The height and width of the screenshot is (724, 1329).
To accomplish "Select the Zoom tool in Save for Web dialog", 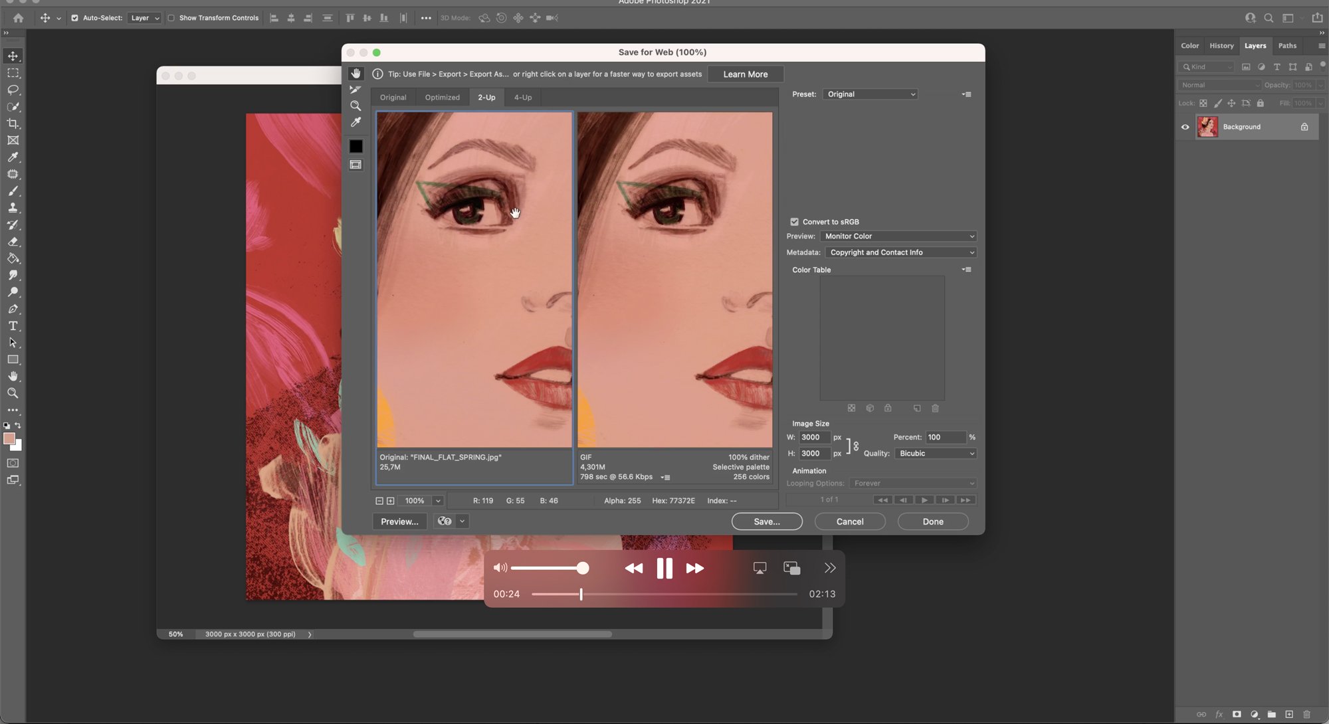I will [356, 106].
